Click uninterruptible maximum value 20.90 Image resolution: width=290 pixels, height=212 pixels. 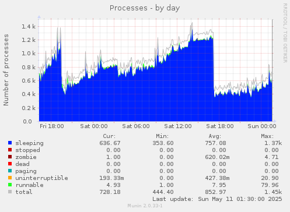(x=270, y=178)
